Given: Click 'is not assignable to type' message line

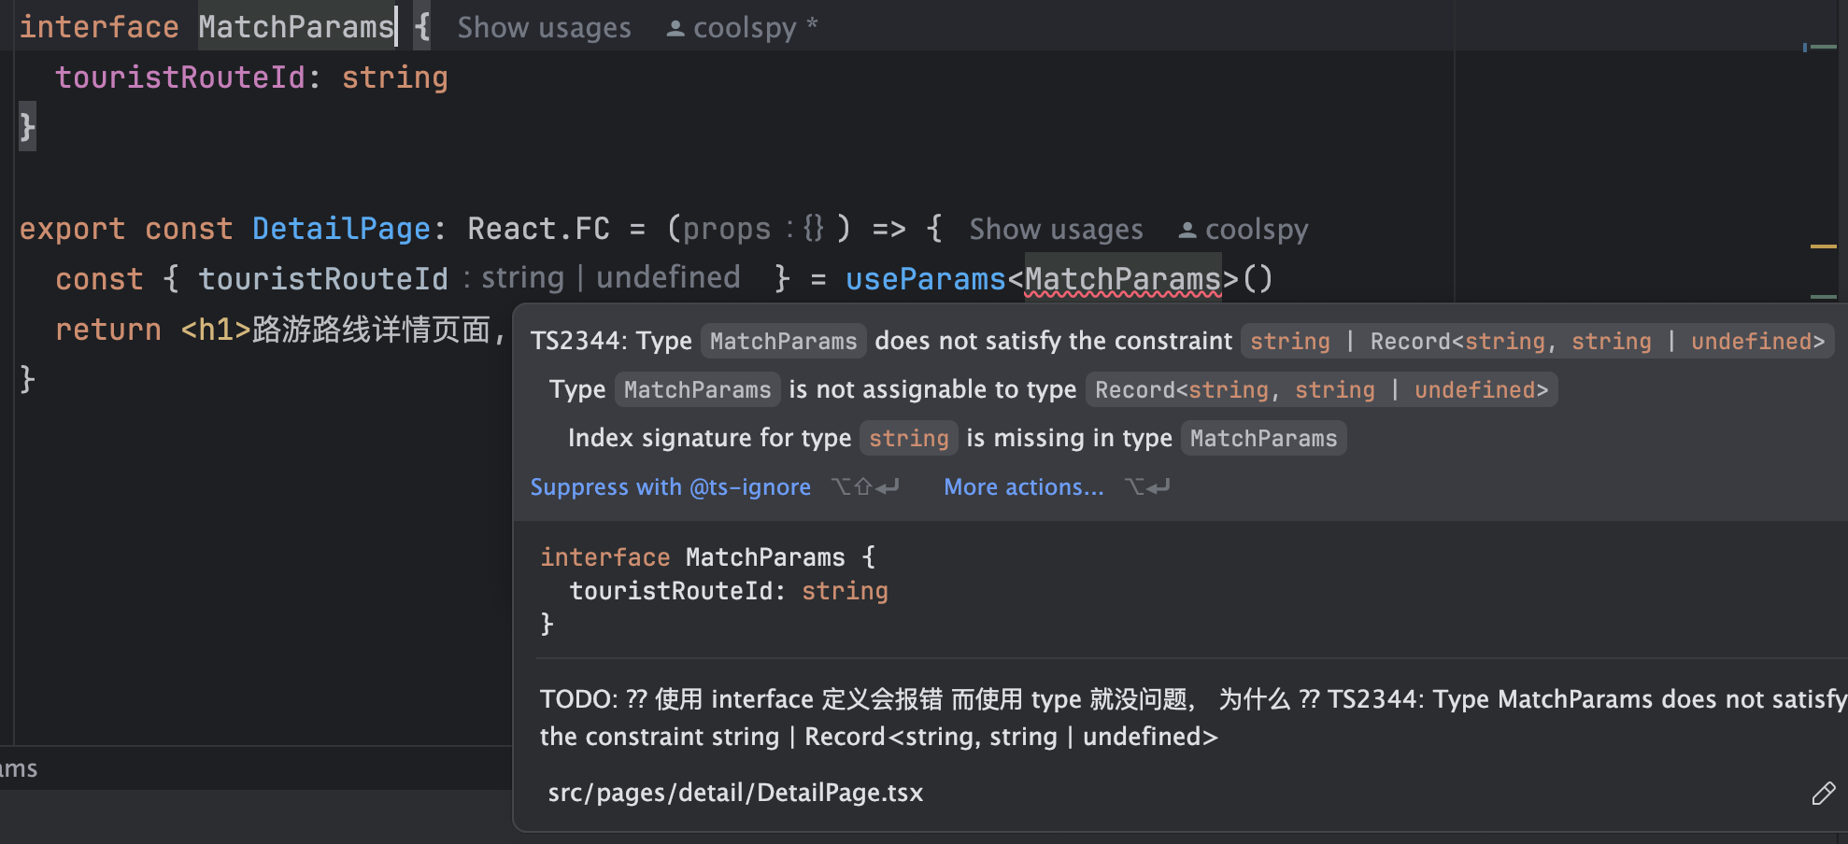Looking at the screenshot, I should click(1053, 389).
